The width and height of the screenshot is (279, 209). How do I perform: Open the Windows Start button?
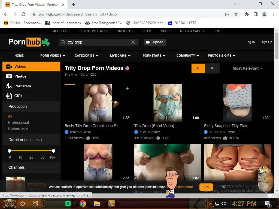pos(10,204)
